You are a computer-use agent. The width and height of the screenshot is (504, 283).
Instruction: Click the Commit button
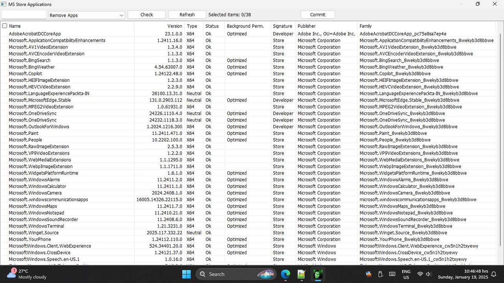click(317, 15)
